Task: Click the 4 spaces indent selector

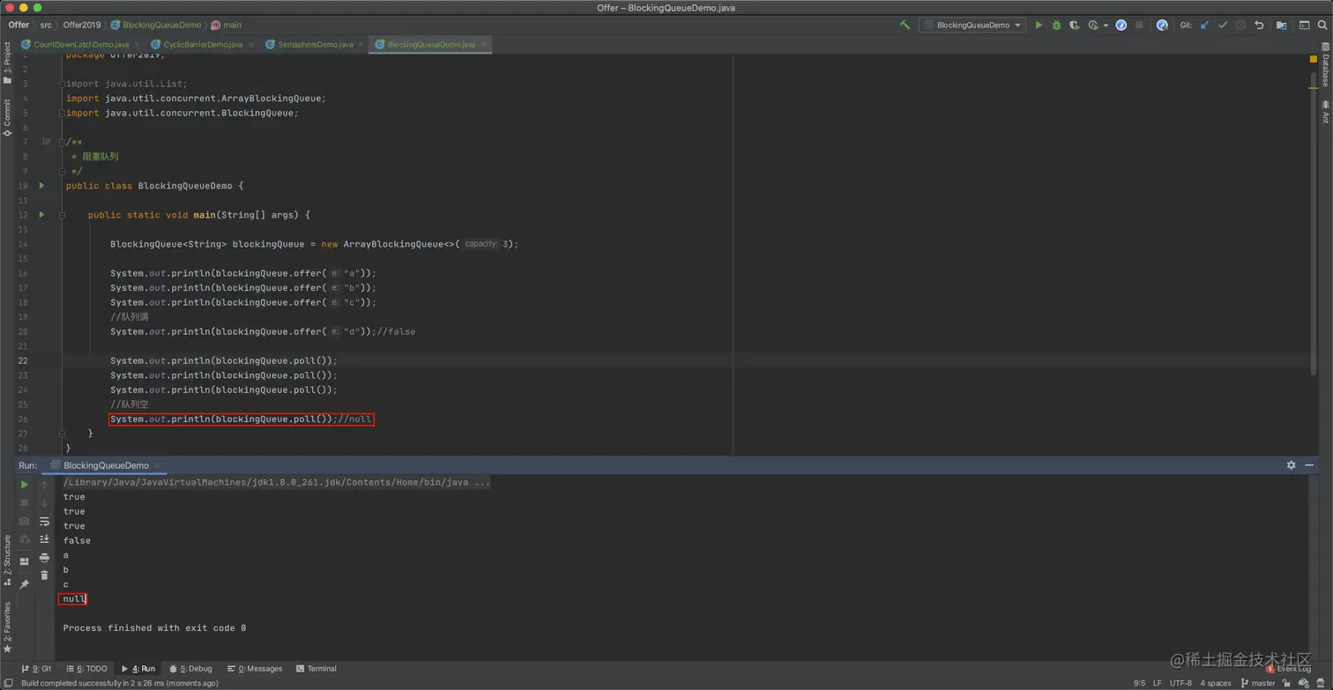Action: pos(1214,683)
